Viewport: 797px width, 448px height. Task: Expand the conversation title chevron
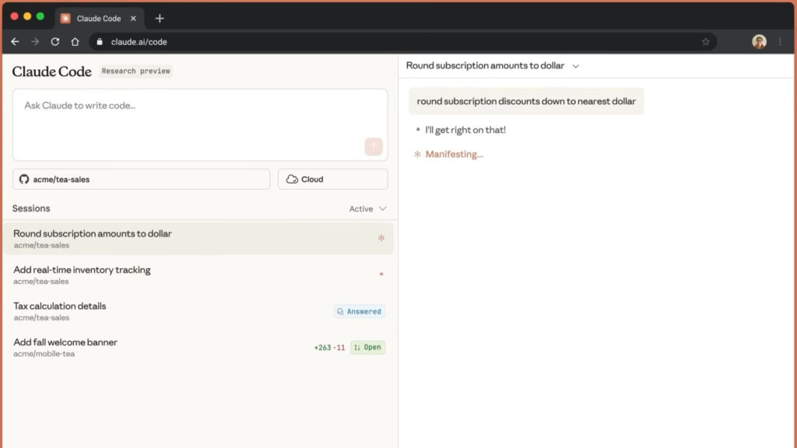[575, 66]
